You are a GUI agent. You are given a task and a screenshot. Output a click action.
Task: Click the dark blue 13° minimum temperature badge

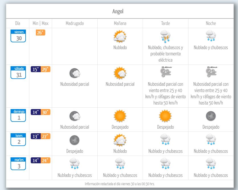click(x=36, y=136)
